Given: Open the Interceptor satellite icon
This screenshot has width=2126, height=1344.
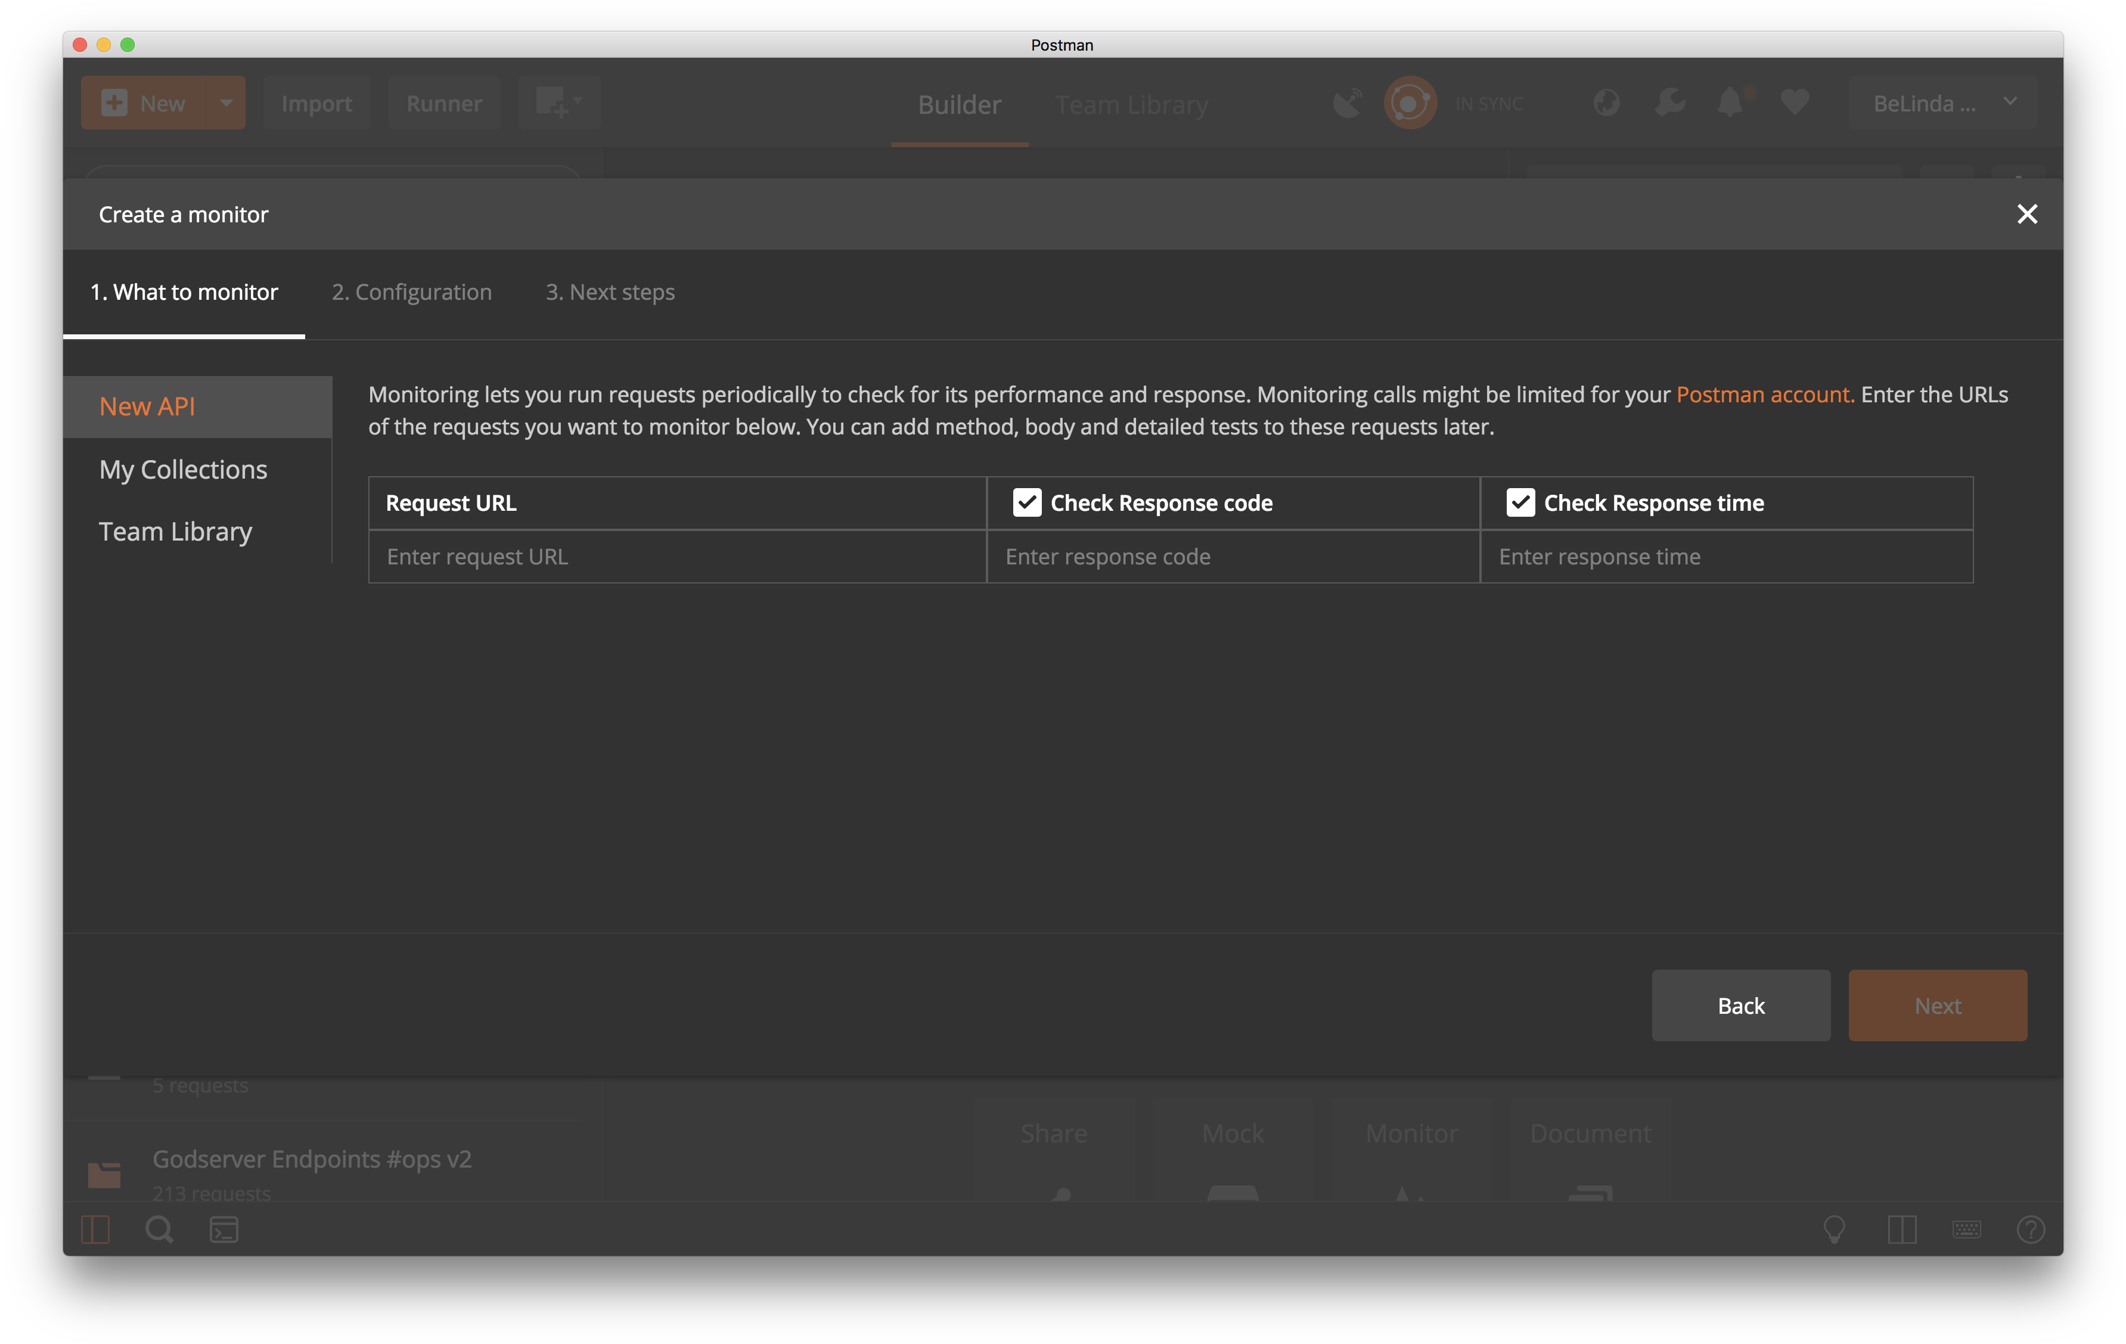Looking at the screenshot, I should (x=1346, y=103).
